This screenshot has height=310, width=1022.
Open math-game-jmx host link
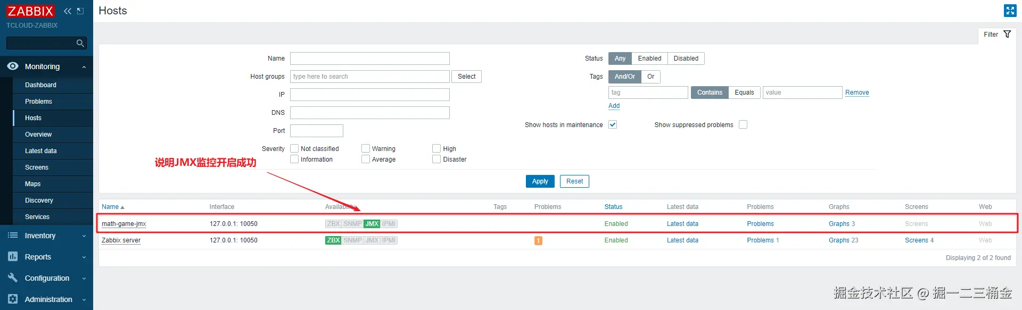click(x=124, y=224)
